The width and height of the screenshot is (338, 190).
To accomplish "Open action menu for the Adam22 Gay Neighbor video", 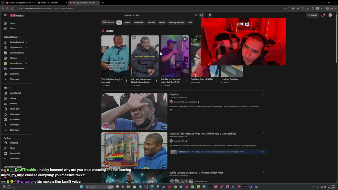I will coord(264,133).
